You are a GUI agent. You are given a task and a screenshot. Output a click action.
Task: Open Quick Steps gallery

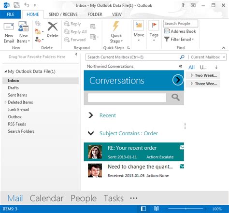pos(116,32)
